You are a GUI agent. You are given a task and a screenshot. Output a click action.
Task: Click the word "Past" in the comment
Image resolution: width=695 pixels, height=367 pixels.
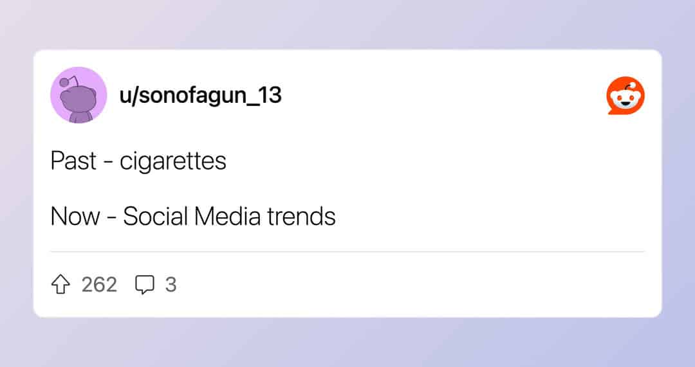[x=73, y=161]
